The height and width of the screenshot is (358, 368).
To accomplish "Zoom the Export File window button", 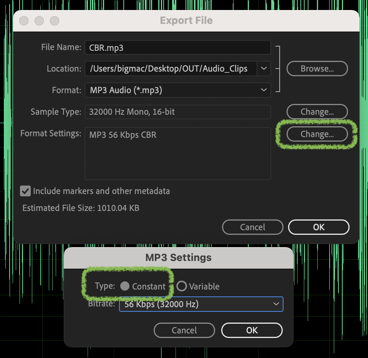I will (x=55, y=21).
